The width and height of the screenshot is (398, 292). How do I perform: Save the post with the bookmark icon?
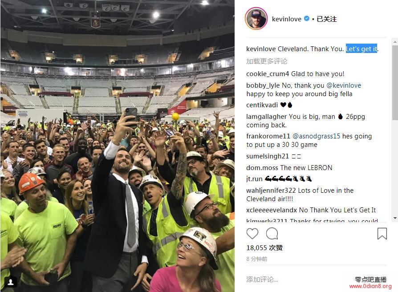pyautogui.click(x=382, y=233)
